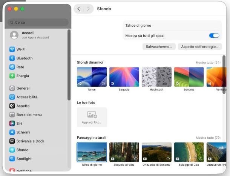This screenshot has width=230, height=176.
Task: Click the Sfondi dinamici heading
Action: (90, 62)
